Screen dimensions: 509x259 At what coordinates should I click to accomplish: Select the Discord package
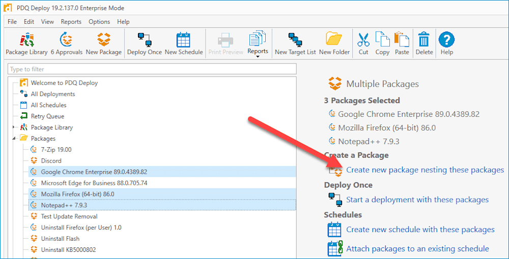51,160
